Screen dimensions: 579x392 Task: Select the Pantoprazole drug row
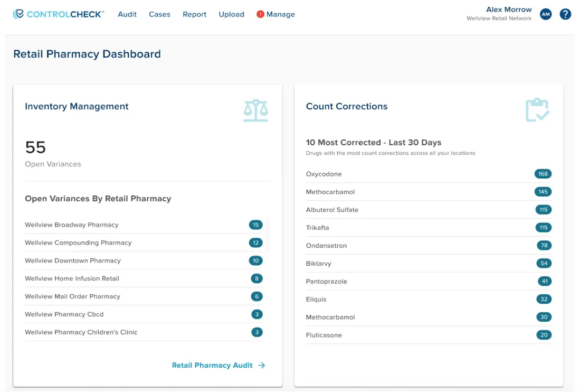pyautogui.click(x=429, y=282)
